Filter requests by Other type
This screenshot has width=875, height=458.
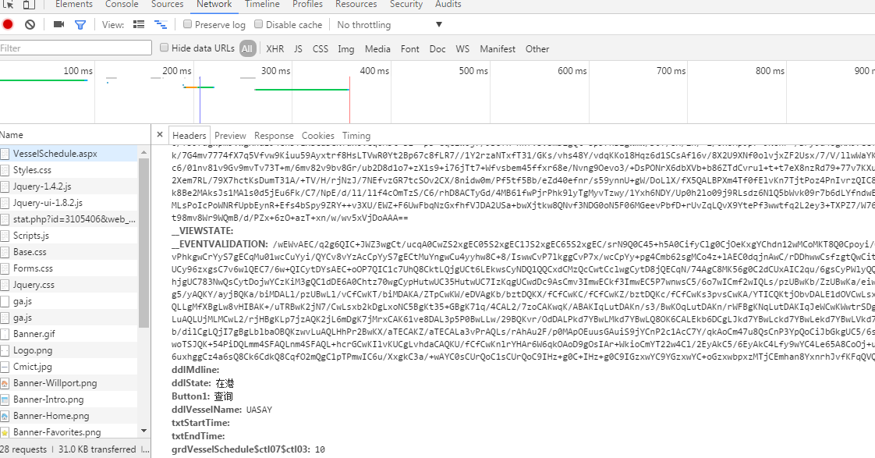click(x=537, y=48)
